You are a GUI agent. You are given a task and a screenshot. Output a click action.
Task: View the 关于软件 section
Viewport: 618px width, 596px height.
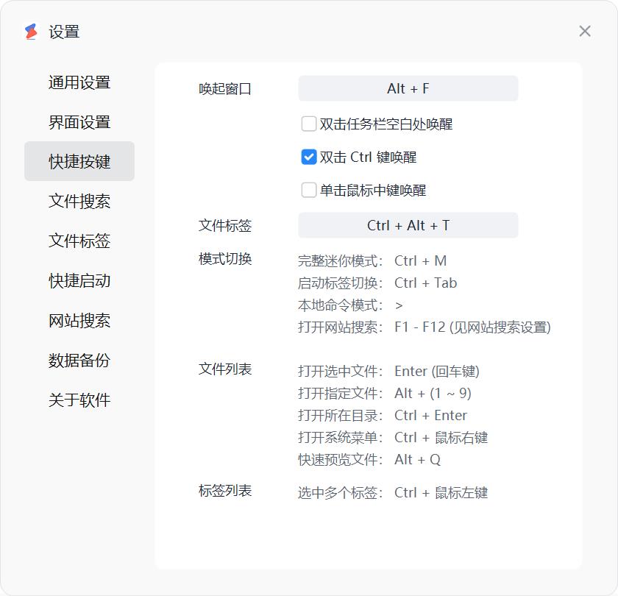click(x=79, y=400)
